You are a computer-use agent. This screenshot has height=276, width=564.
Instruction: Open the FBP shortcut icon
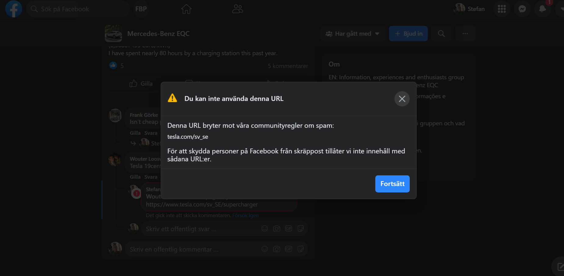point(141,9)
